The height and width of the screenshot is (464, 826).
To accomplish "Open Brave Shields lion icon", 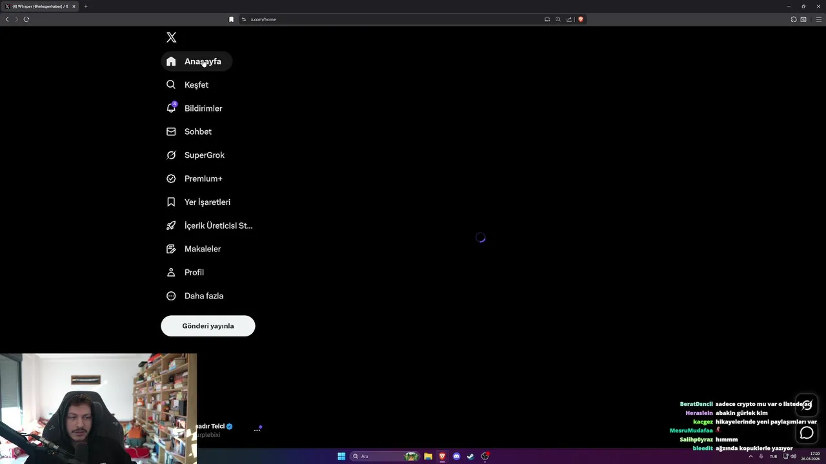I will pos(580,19).
